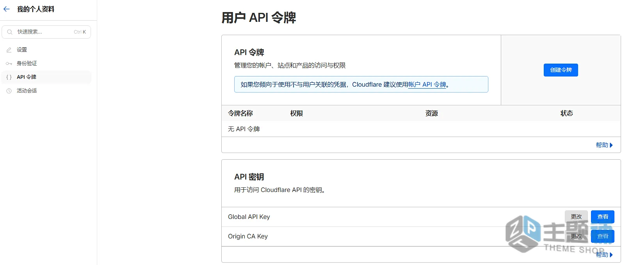Open the 身份验证 sidebar item
This screenshot has height=265, width=623.
tap(46, 63)
